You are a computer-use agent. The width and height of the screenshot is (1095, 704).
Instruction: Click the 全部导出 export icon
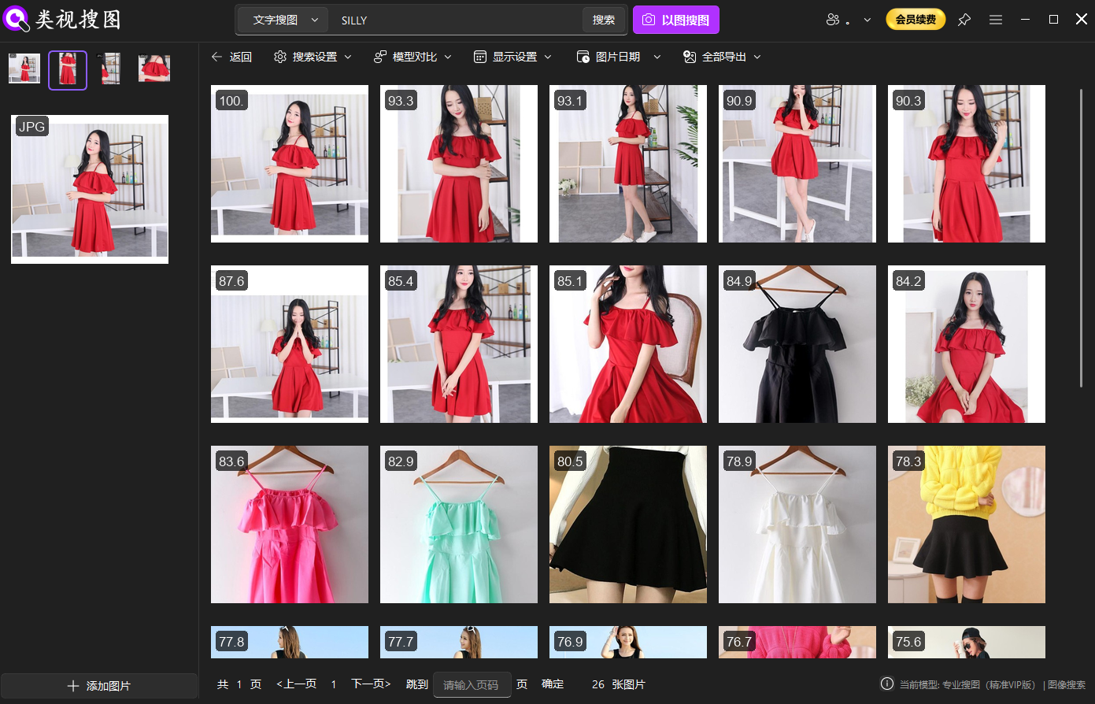click(688, 56)
